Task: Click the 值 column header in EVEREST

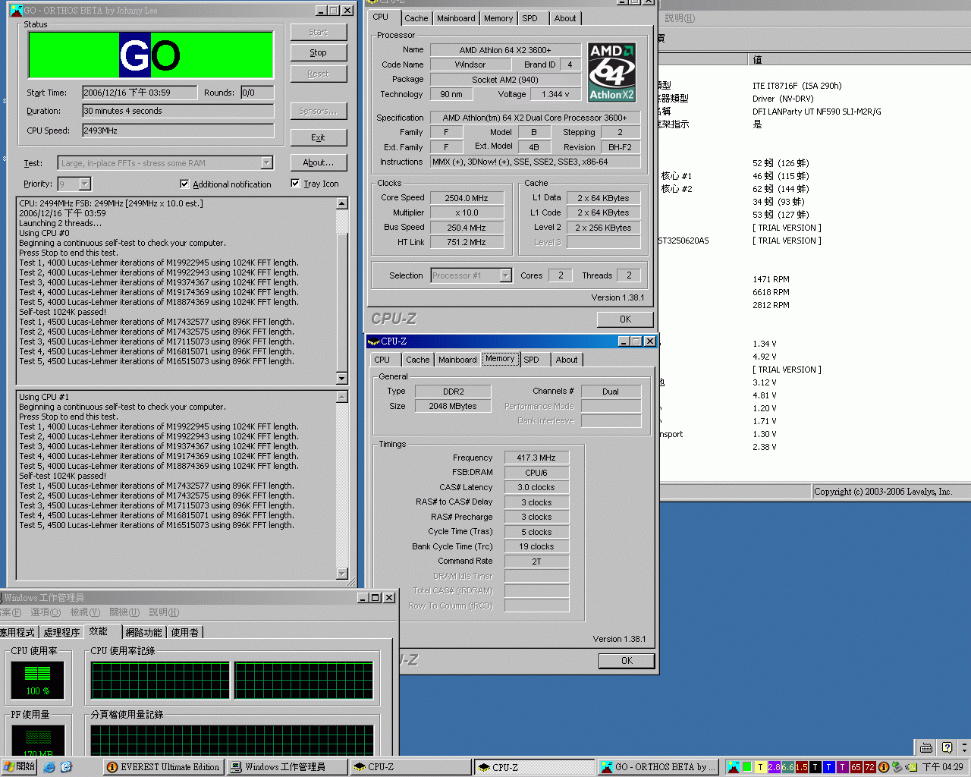Action: [859, 59]
